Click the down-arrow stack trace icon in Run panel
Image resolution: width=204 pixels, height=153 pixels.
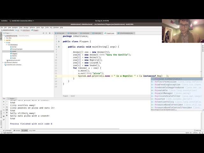7,105
